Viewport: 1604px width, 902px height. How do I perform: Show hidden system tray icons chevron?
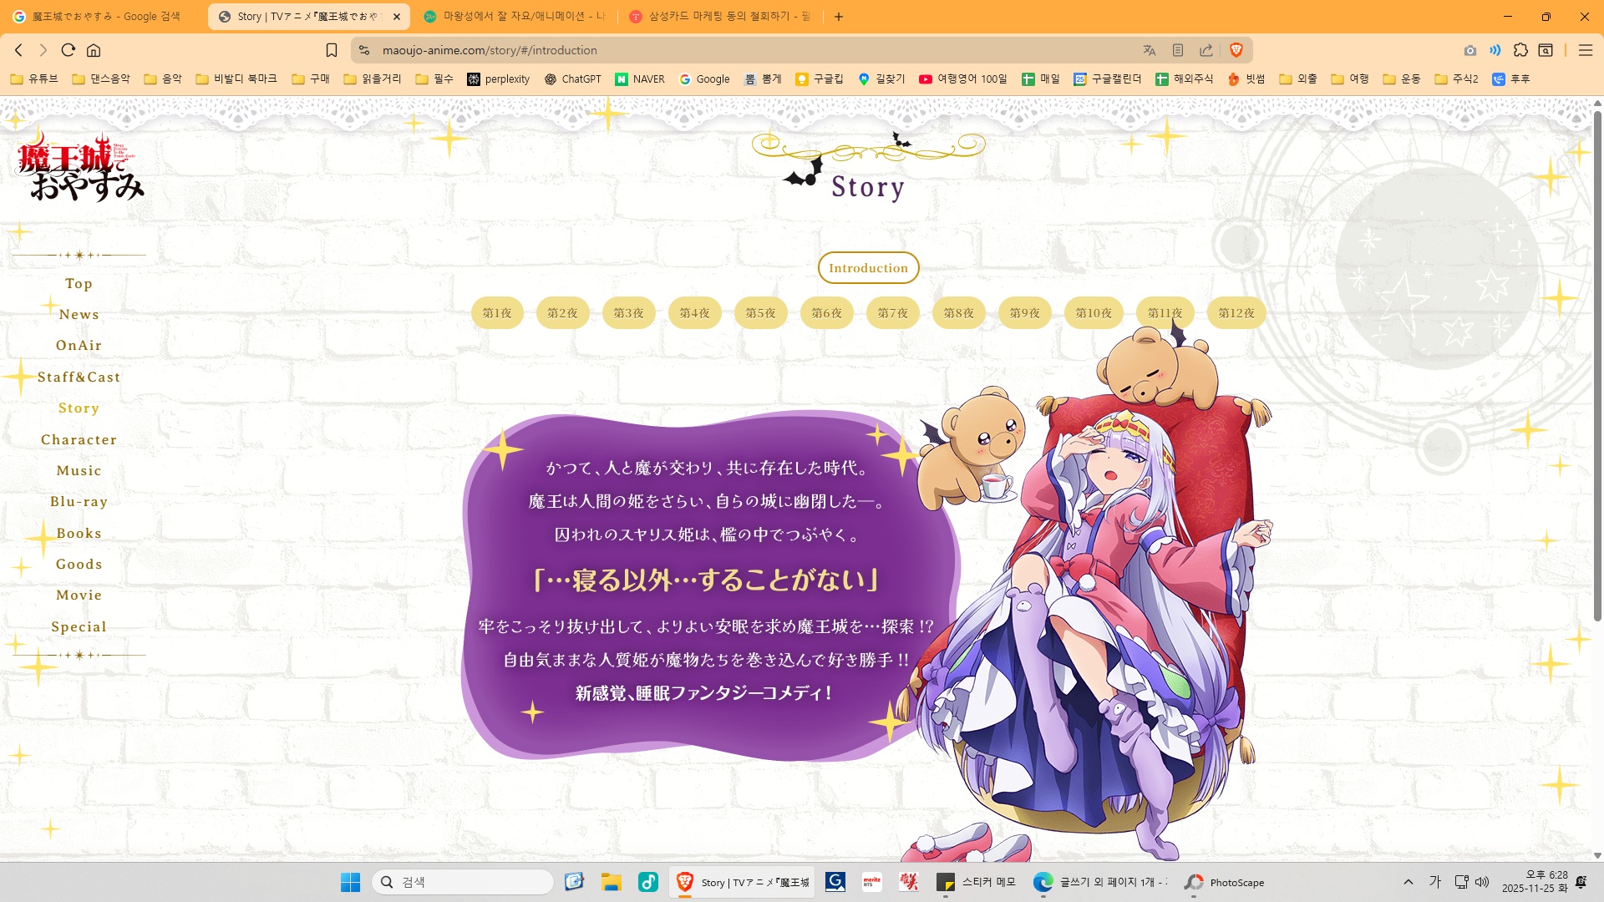[x=1409, y=882]
